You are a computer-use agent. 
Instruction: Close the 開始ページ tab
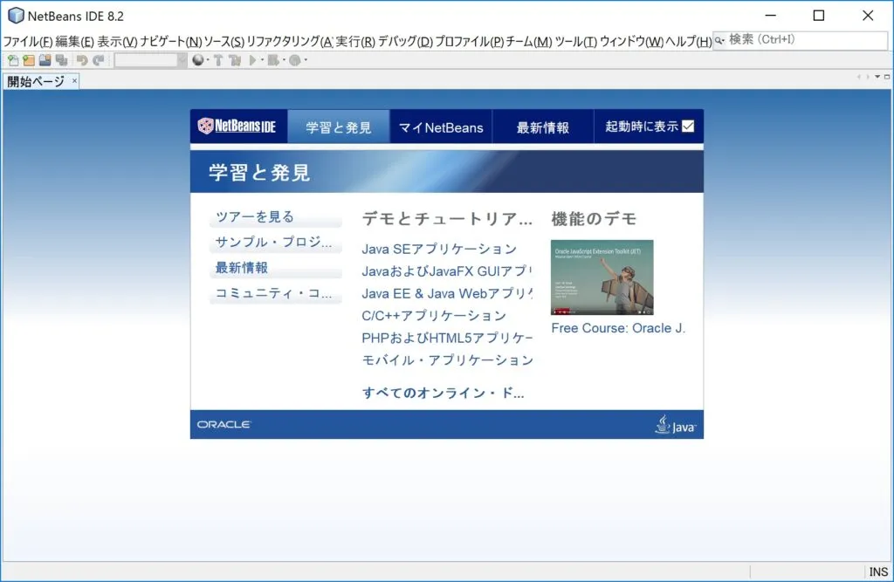point(74,81)
